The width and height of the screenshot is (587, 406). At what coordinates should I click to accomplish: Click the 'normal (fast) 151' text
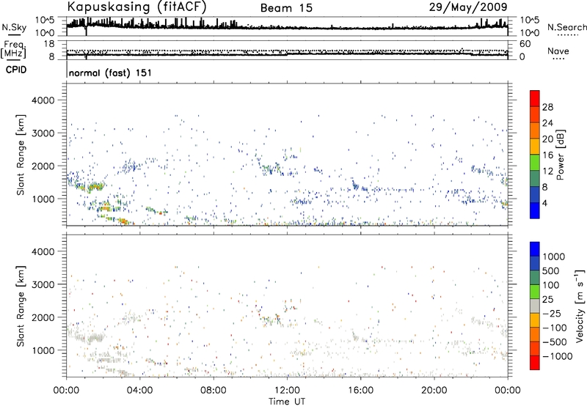(x=111, y=73)
